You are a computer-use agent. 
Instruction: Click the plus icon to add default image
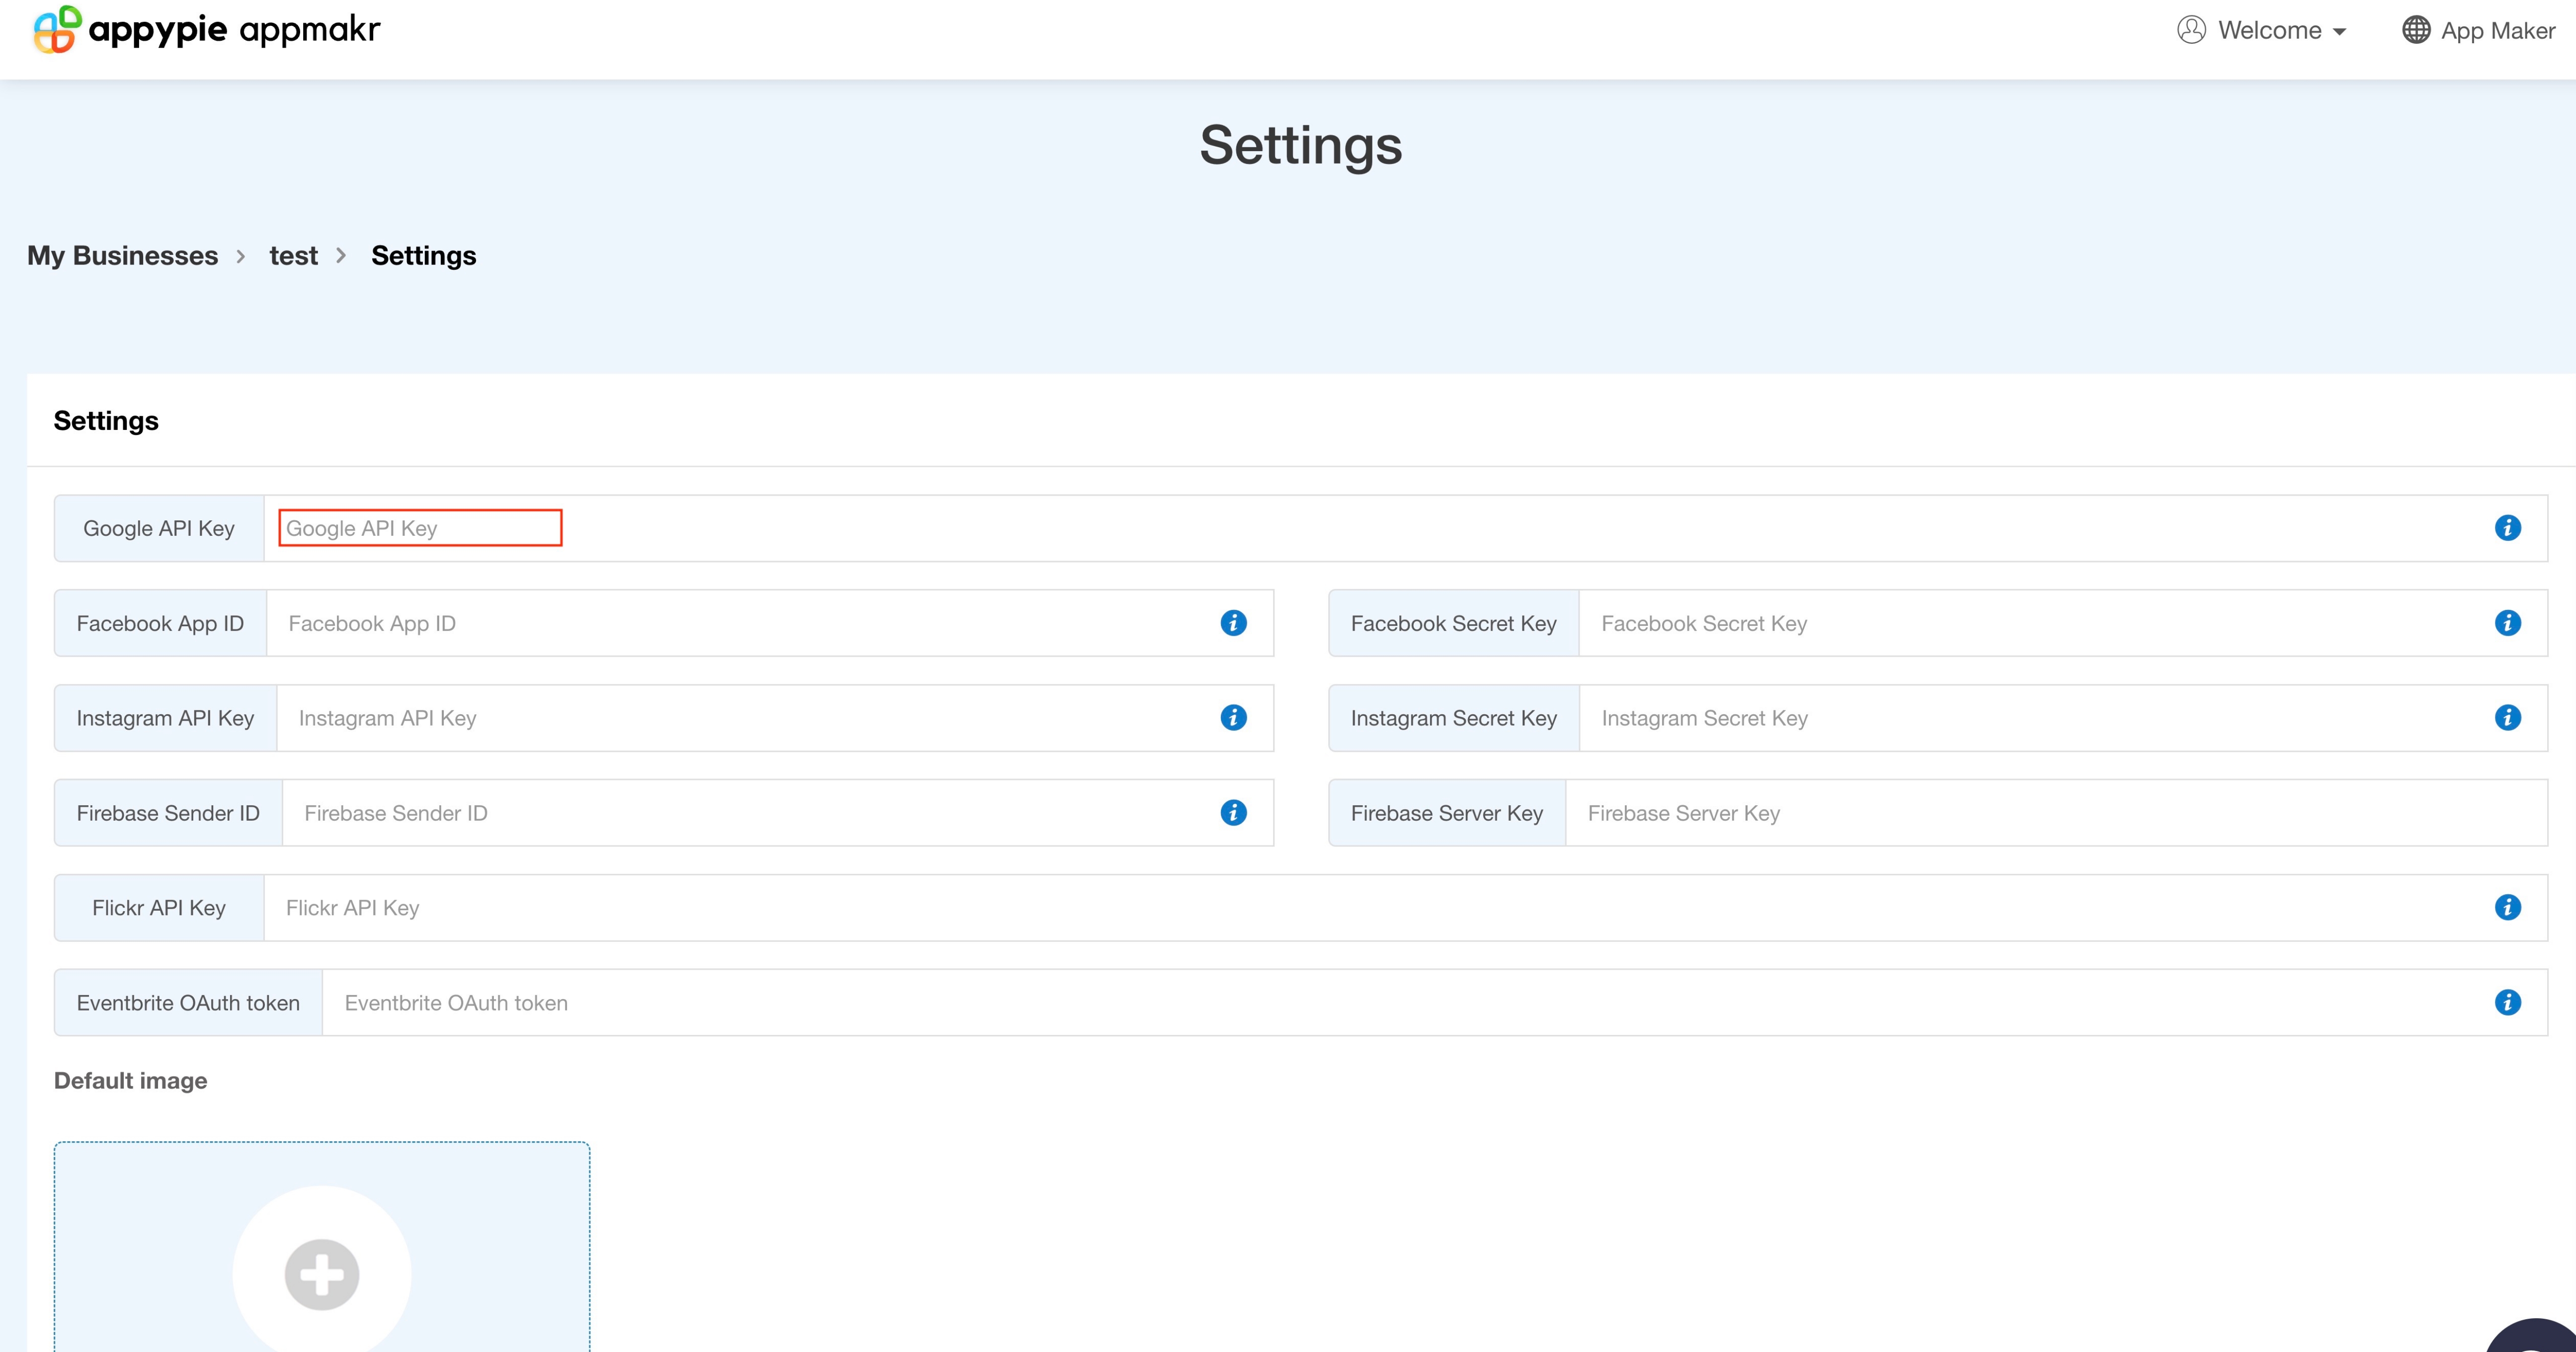(322, 1275)
